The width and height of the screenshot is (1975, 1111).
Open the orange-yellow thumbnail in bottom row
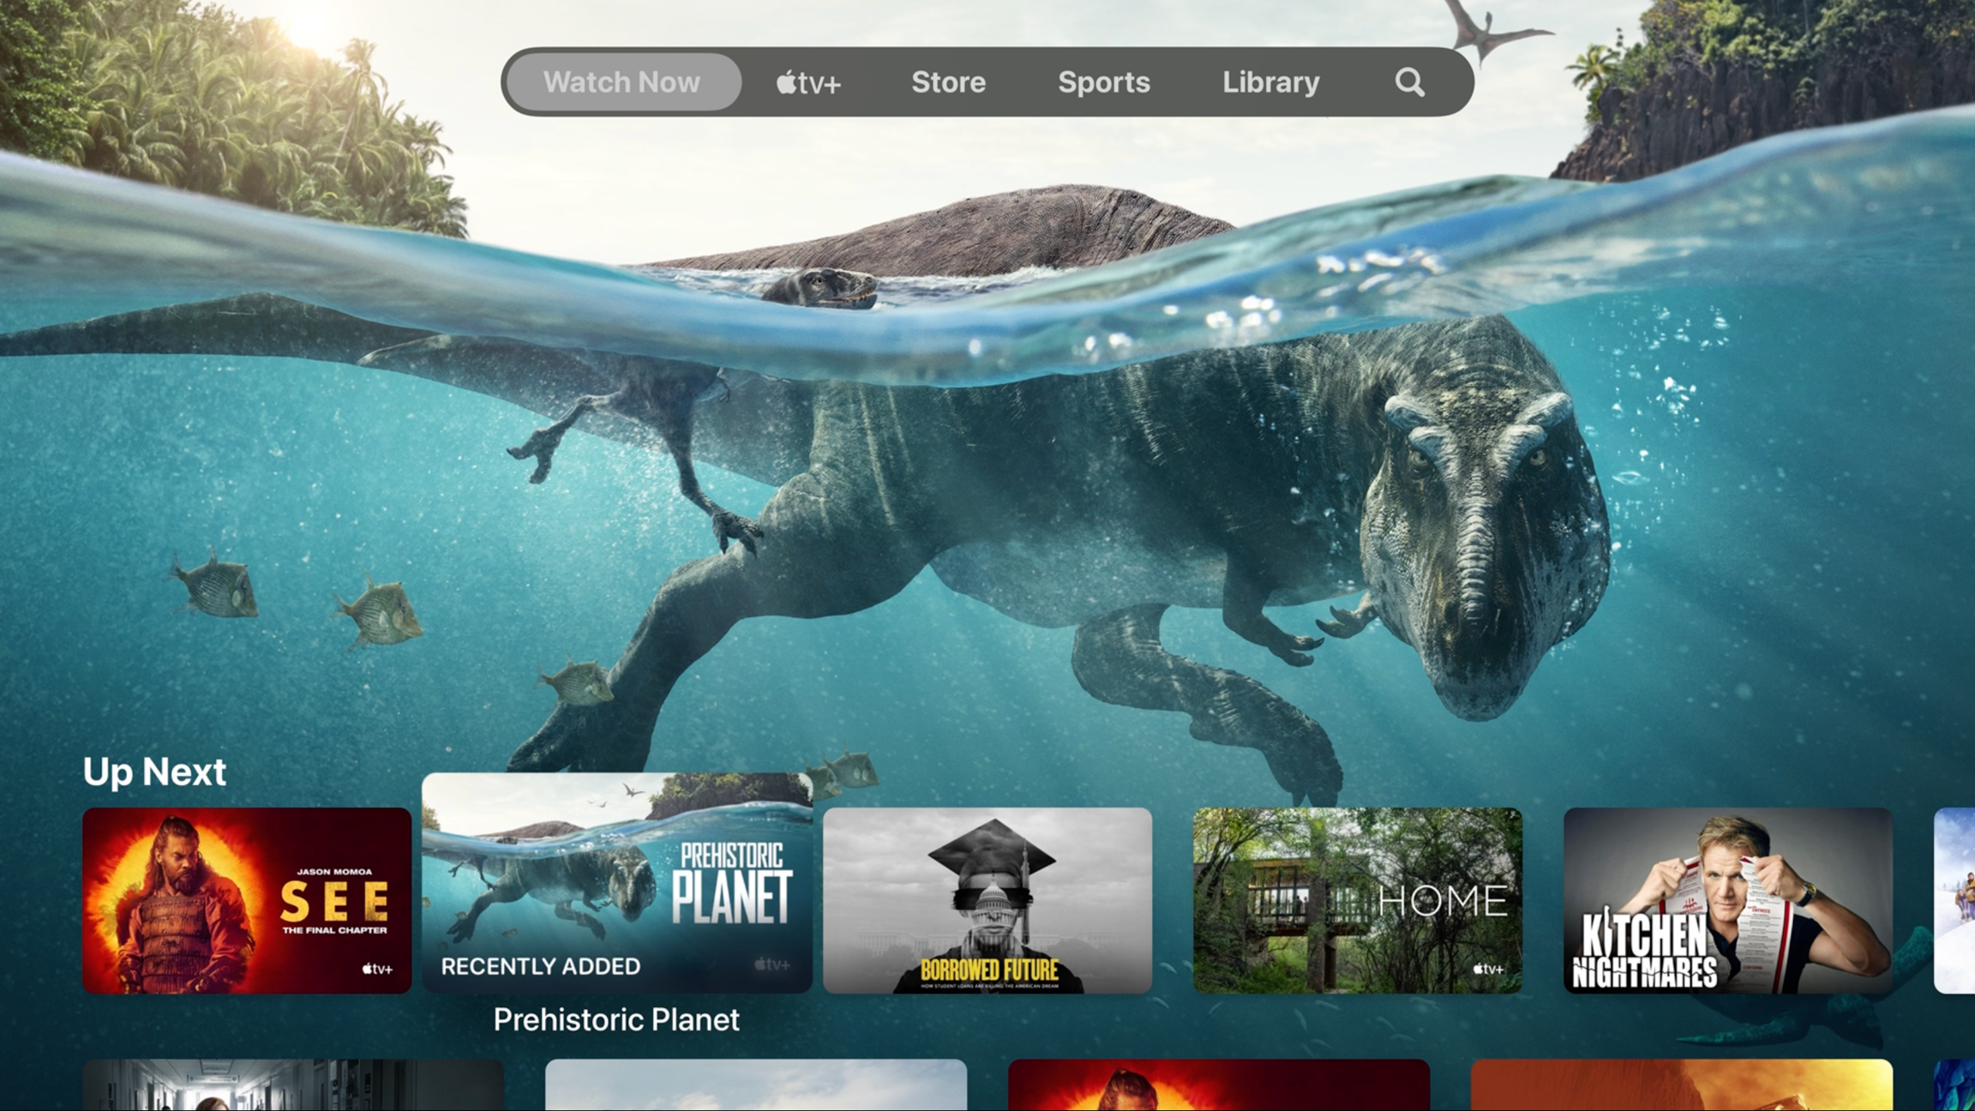[1682, 1085]
